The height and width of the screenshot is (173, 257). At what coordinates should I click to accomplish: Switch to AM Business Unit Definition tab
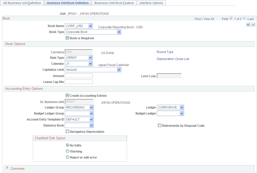tap(22, 3)
